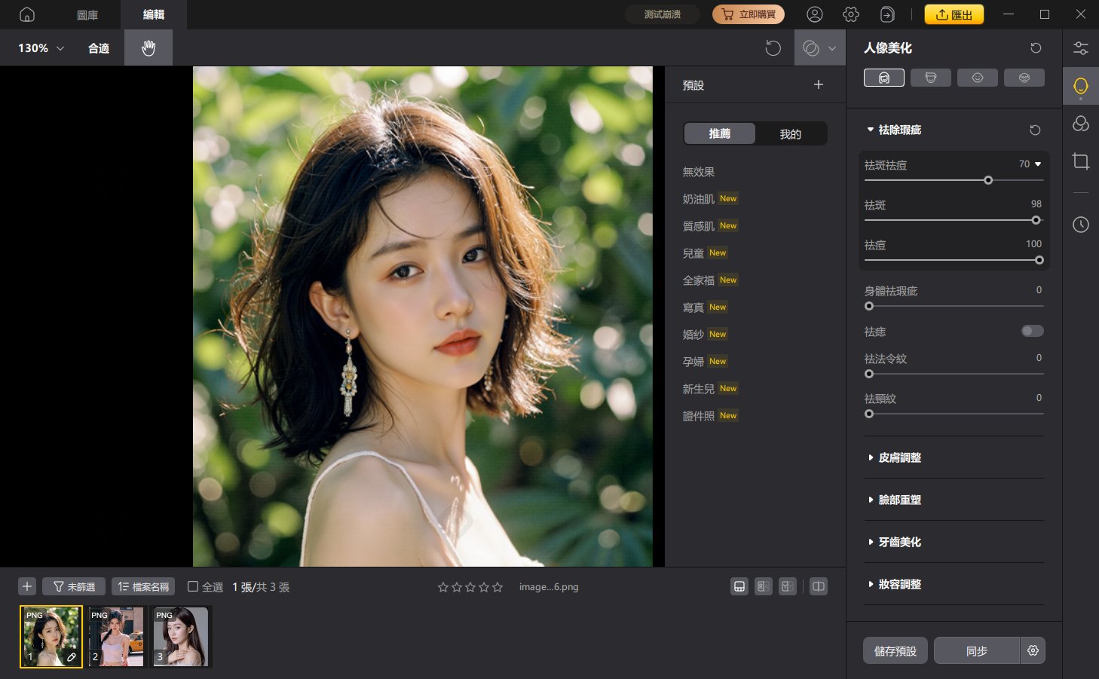Check the 全選 checkbox
Image resolution: width=1099 pixels, height=679 pixels.
(x=193, y=586)
